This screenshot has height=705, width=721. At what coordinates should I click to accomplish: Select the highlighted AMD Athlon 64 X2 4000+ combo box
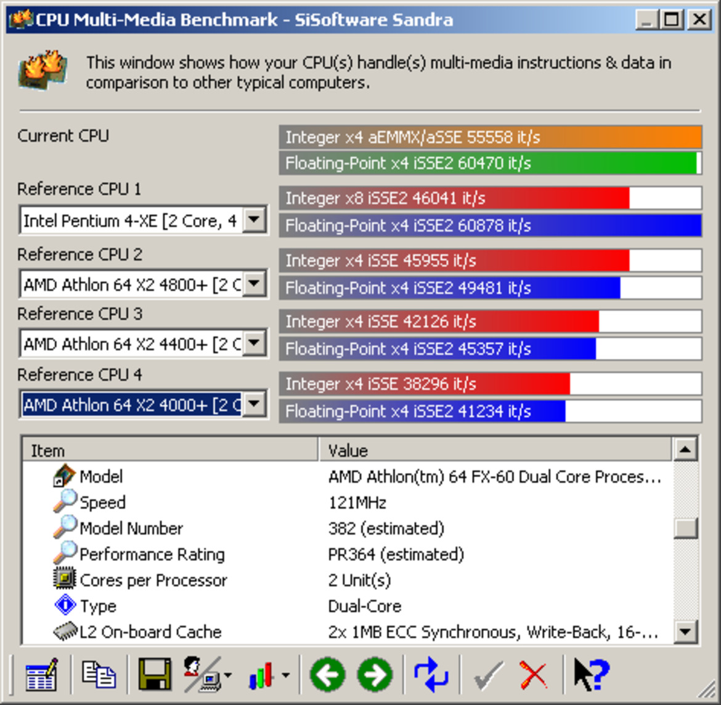(x=143, y=404)
